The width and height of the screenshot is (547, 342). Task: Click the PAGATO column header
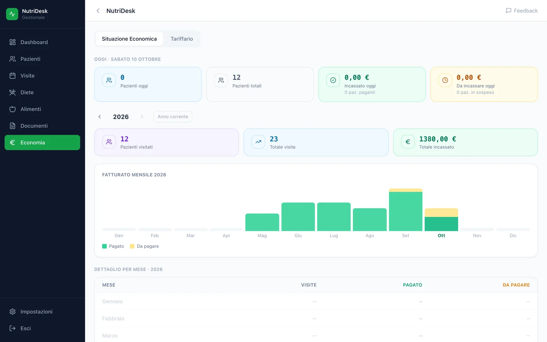pyautogui.click(x=413, y=285)
